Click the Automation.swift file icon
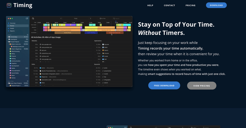 pyautogui.click(x=40, y=80)
